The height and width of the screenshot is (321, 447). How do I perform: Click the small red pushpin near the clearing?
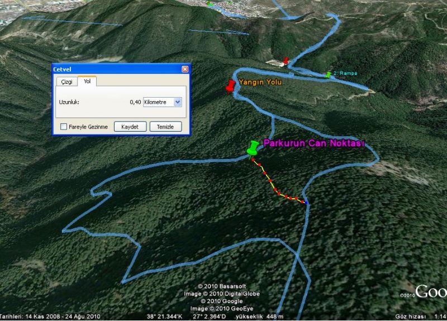(287, 60)
